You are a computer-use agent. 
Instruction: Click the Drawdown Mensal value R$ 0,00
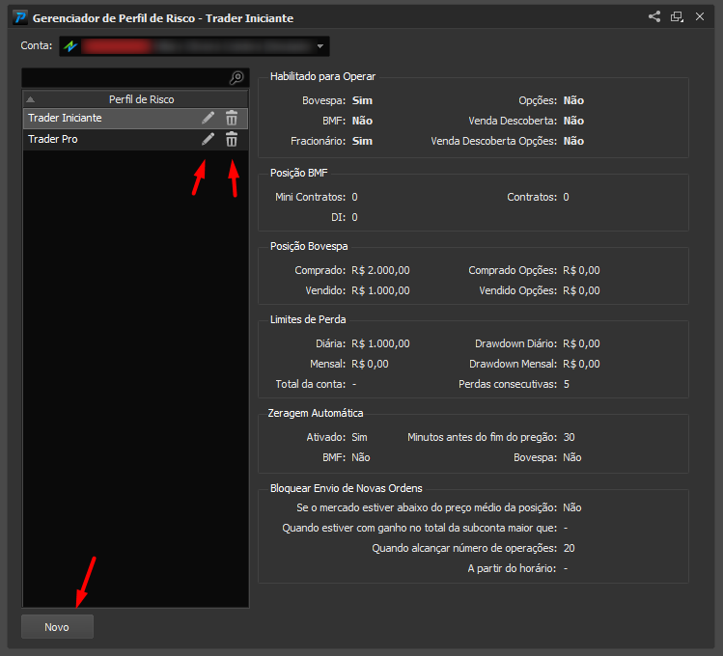pyautogui.click(x=581, y=364)
